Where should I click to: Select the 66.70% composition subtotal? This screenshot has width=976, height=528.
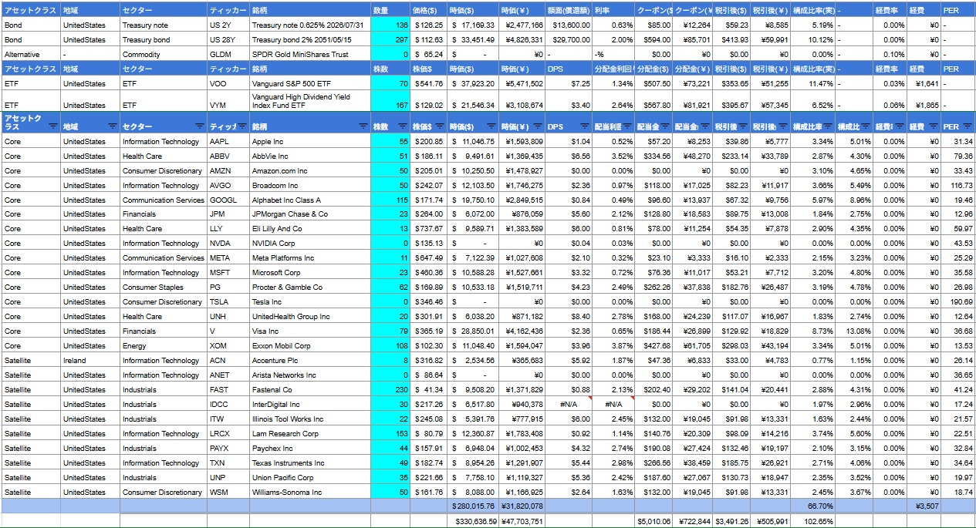813,506
